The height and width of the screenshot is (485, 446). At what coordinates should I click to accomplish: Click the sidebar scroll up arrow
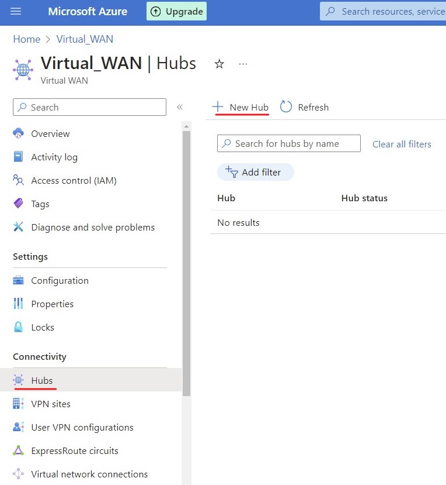click(186, 126)
